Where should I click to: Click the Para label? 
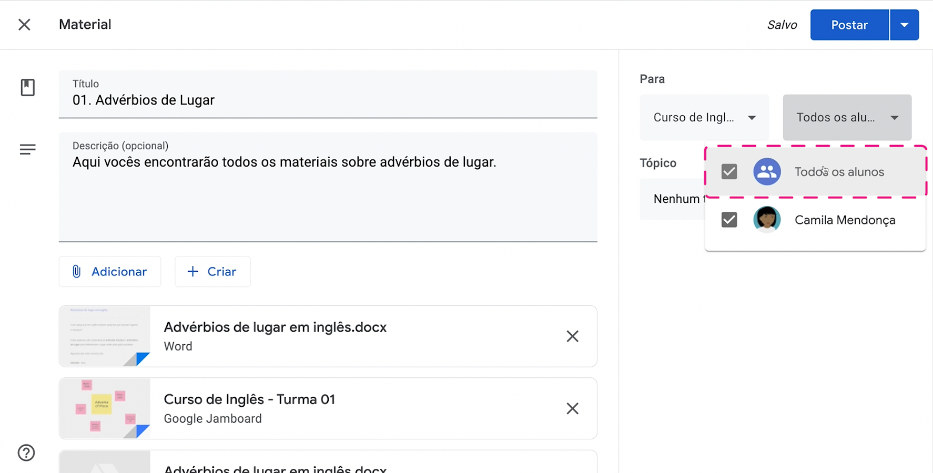tap(652, 79)
